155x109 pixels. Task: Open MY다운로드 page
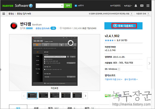tap(115, 6)
